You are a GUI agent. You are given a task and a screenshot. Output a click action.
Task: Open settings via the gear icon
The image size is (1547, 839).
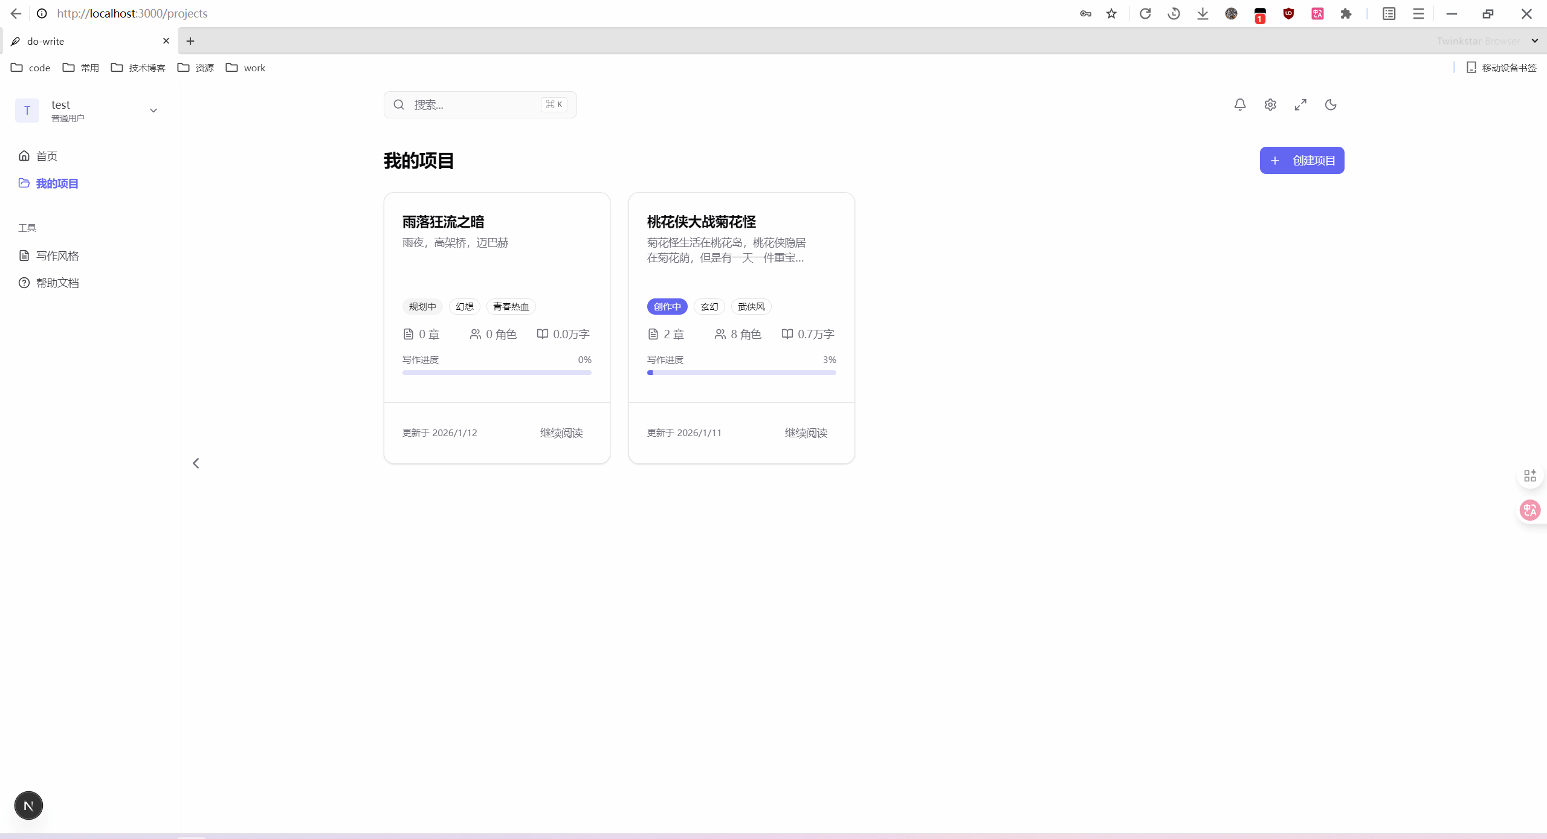pos(1270,104)
